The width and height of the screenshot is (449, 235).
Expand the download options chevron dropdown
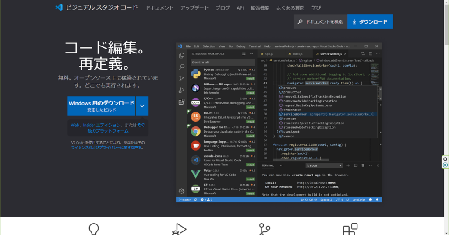[142, 106]
